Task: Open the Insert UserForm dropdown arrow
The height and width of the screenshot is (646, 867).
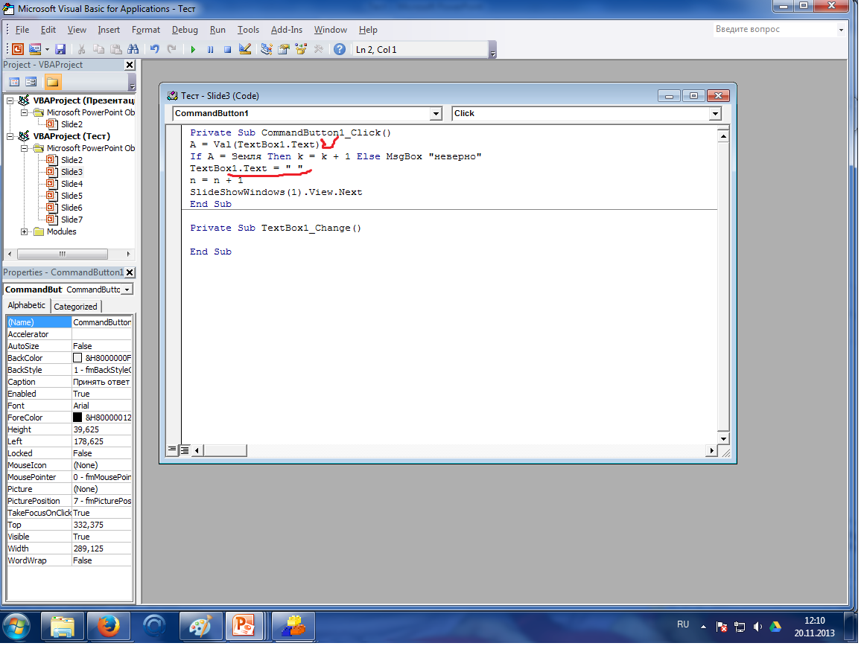Action: tap(47, 49)
